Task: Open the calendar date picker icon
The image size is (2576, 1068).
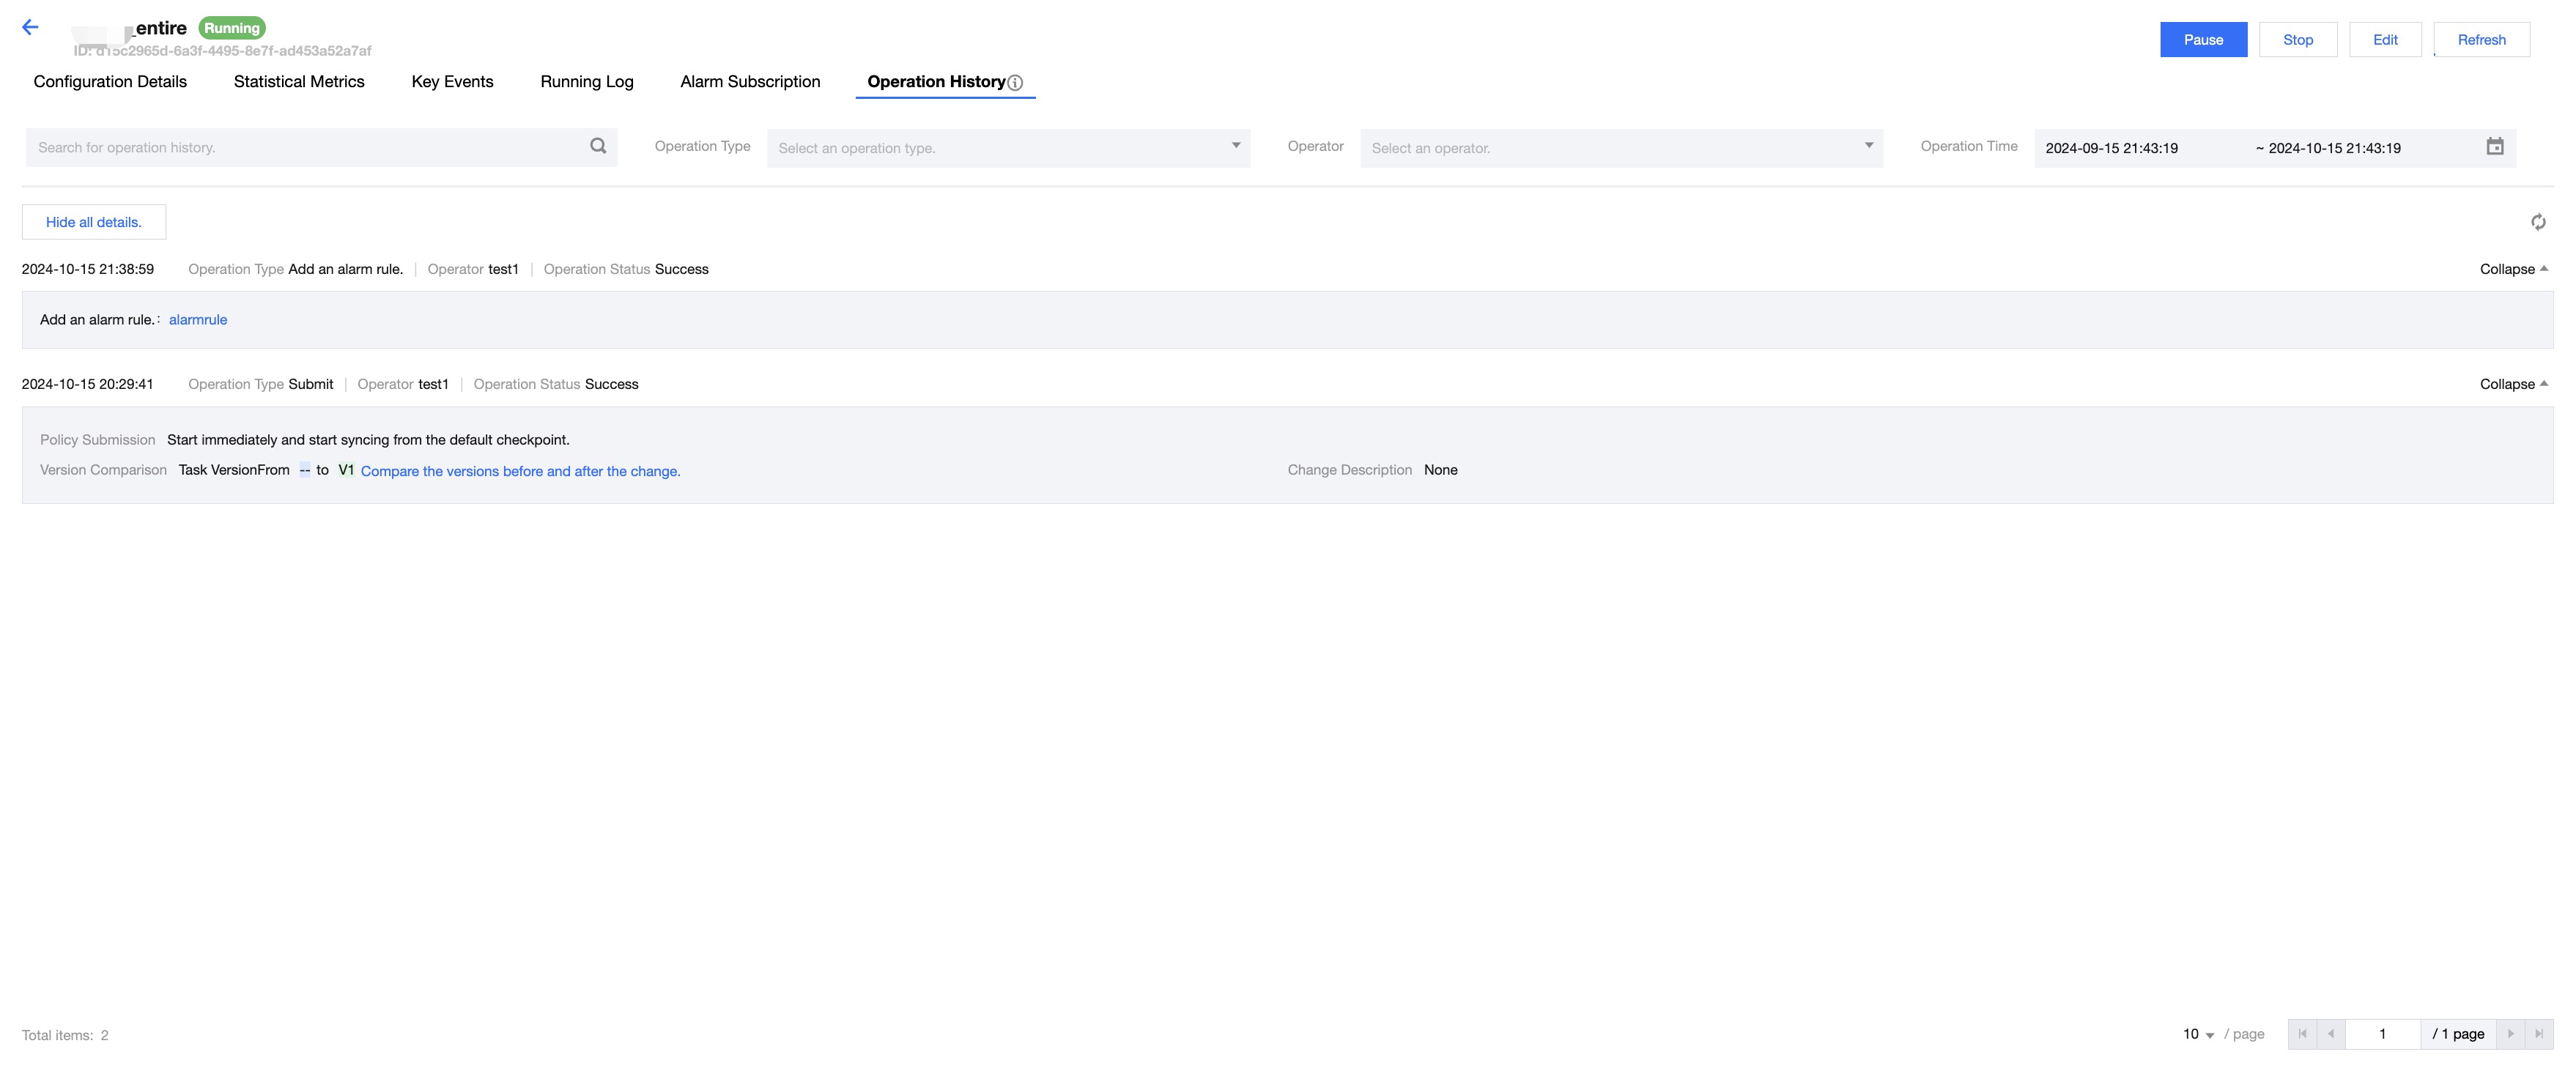Action: pos(2495,147)
